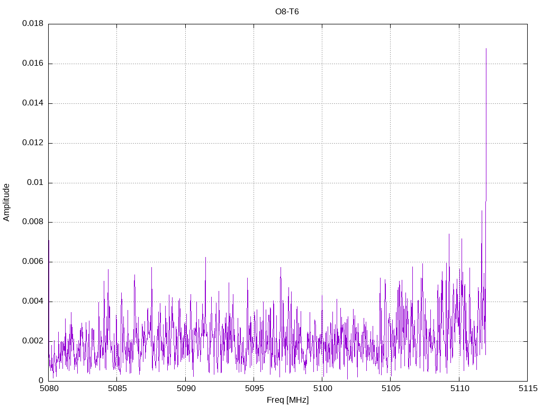Viewport: 542px width, 407px height.
Task: Select the 5105 x-axis tick label
Action: click(390, 388)
